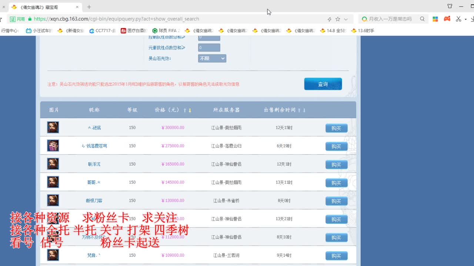Screen dimensions: 474x266
Task: Sort by 出售剩余时间 using its down arrow
Action: coord(304,110)
